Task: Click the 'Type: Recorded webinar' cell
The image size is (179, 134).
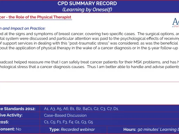Action: 72,129
